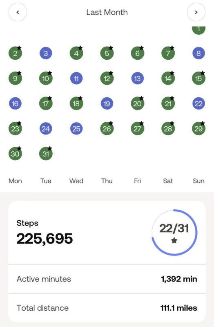Go to previous month with left chevron
214x327 pixels.
[x=18, y=12]
